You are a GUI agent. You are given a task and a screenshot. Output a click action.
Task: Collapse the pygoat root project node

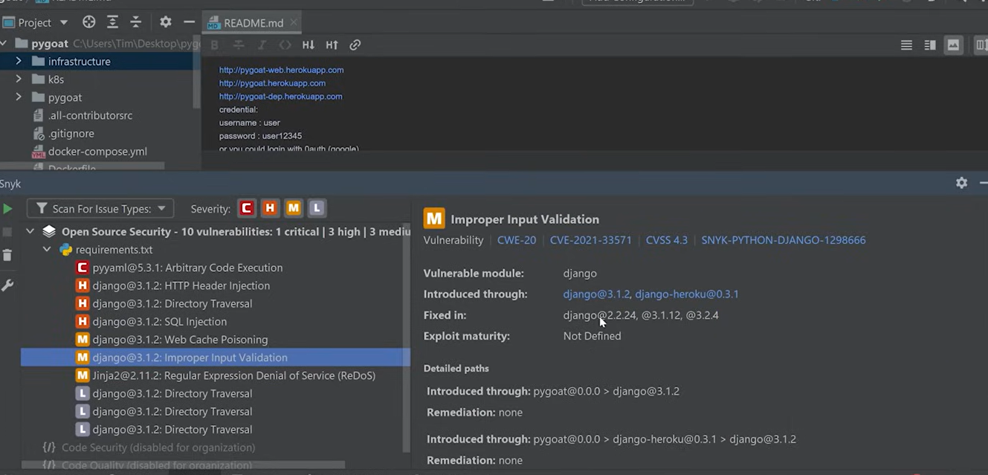click(4, 43)
